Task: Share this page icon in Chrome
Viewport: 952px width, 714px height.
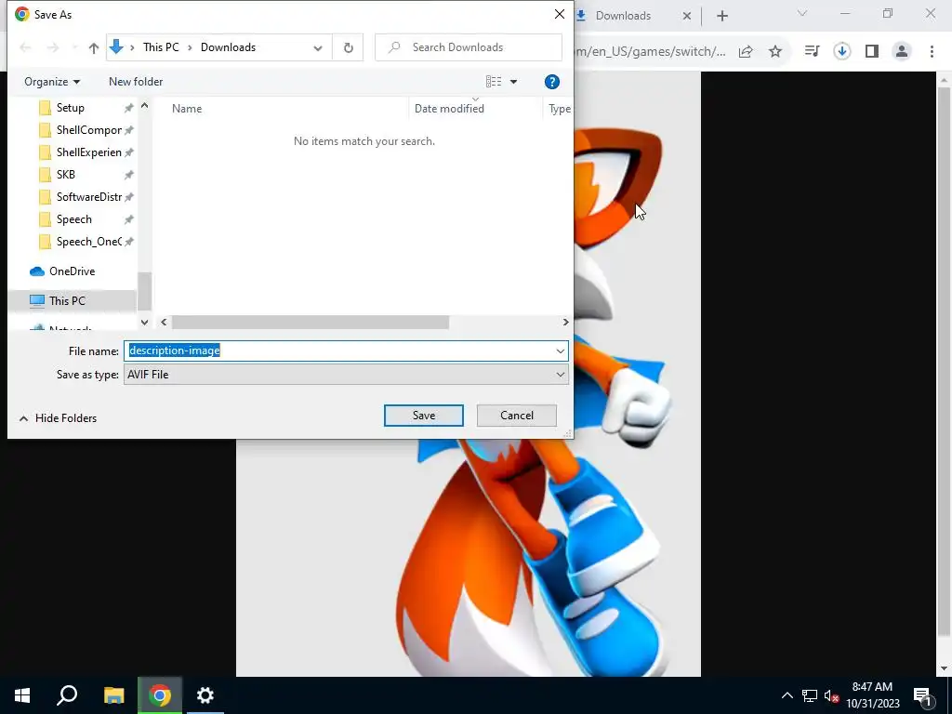Action: tap(746, 52)
